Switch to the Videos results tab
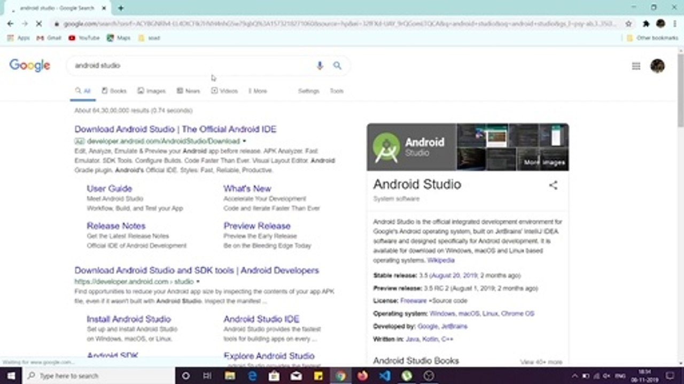Viewport: 684px width, 384px height. [x=224, y=91]
